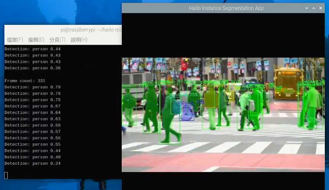Viewport: 329px width, 190px height.
Task: Click the blue bicycle segmentation mask
Action: click(x=187, y=113)
